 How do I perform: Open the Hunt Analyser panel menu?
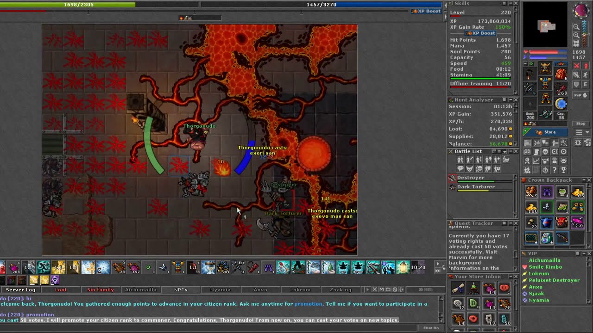[x=505, y=100]
